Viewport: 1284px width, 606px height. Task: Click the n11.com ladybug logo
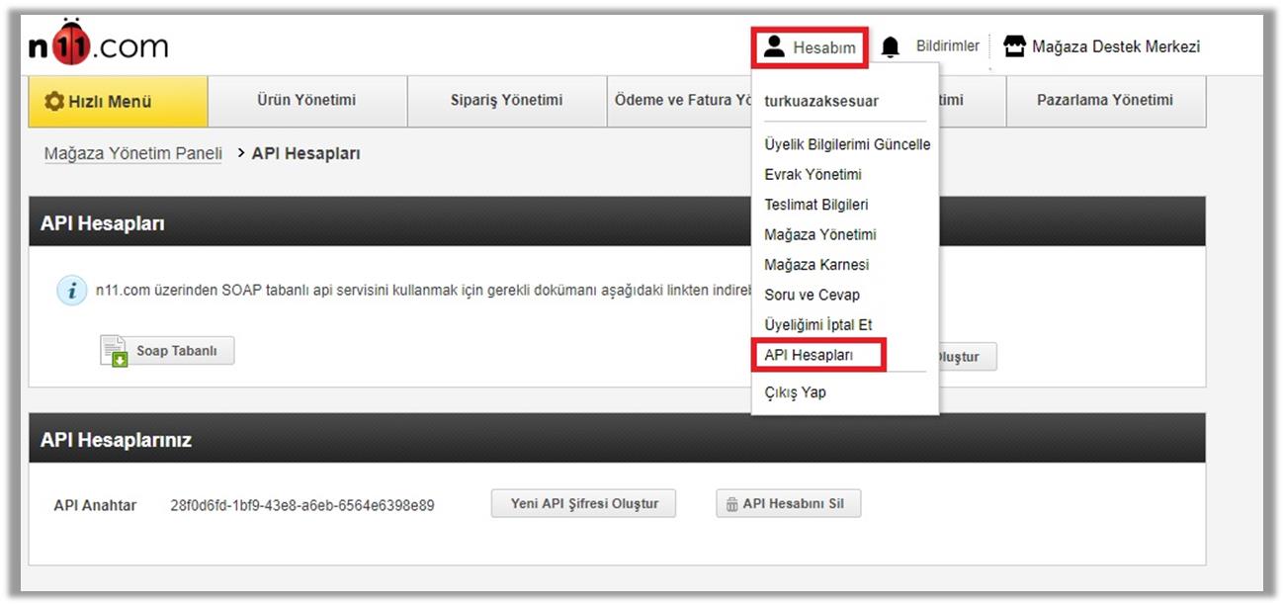97,45
